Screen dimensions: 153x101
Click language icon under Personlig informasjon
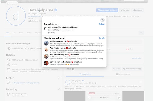pos(9,48)
